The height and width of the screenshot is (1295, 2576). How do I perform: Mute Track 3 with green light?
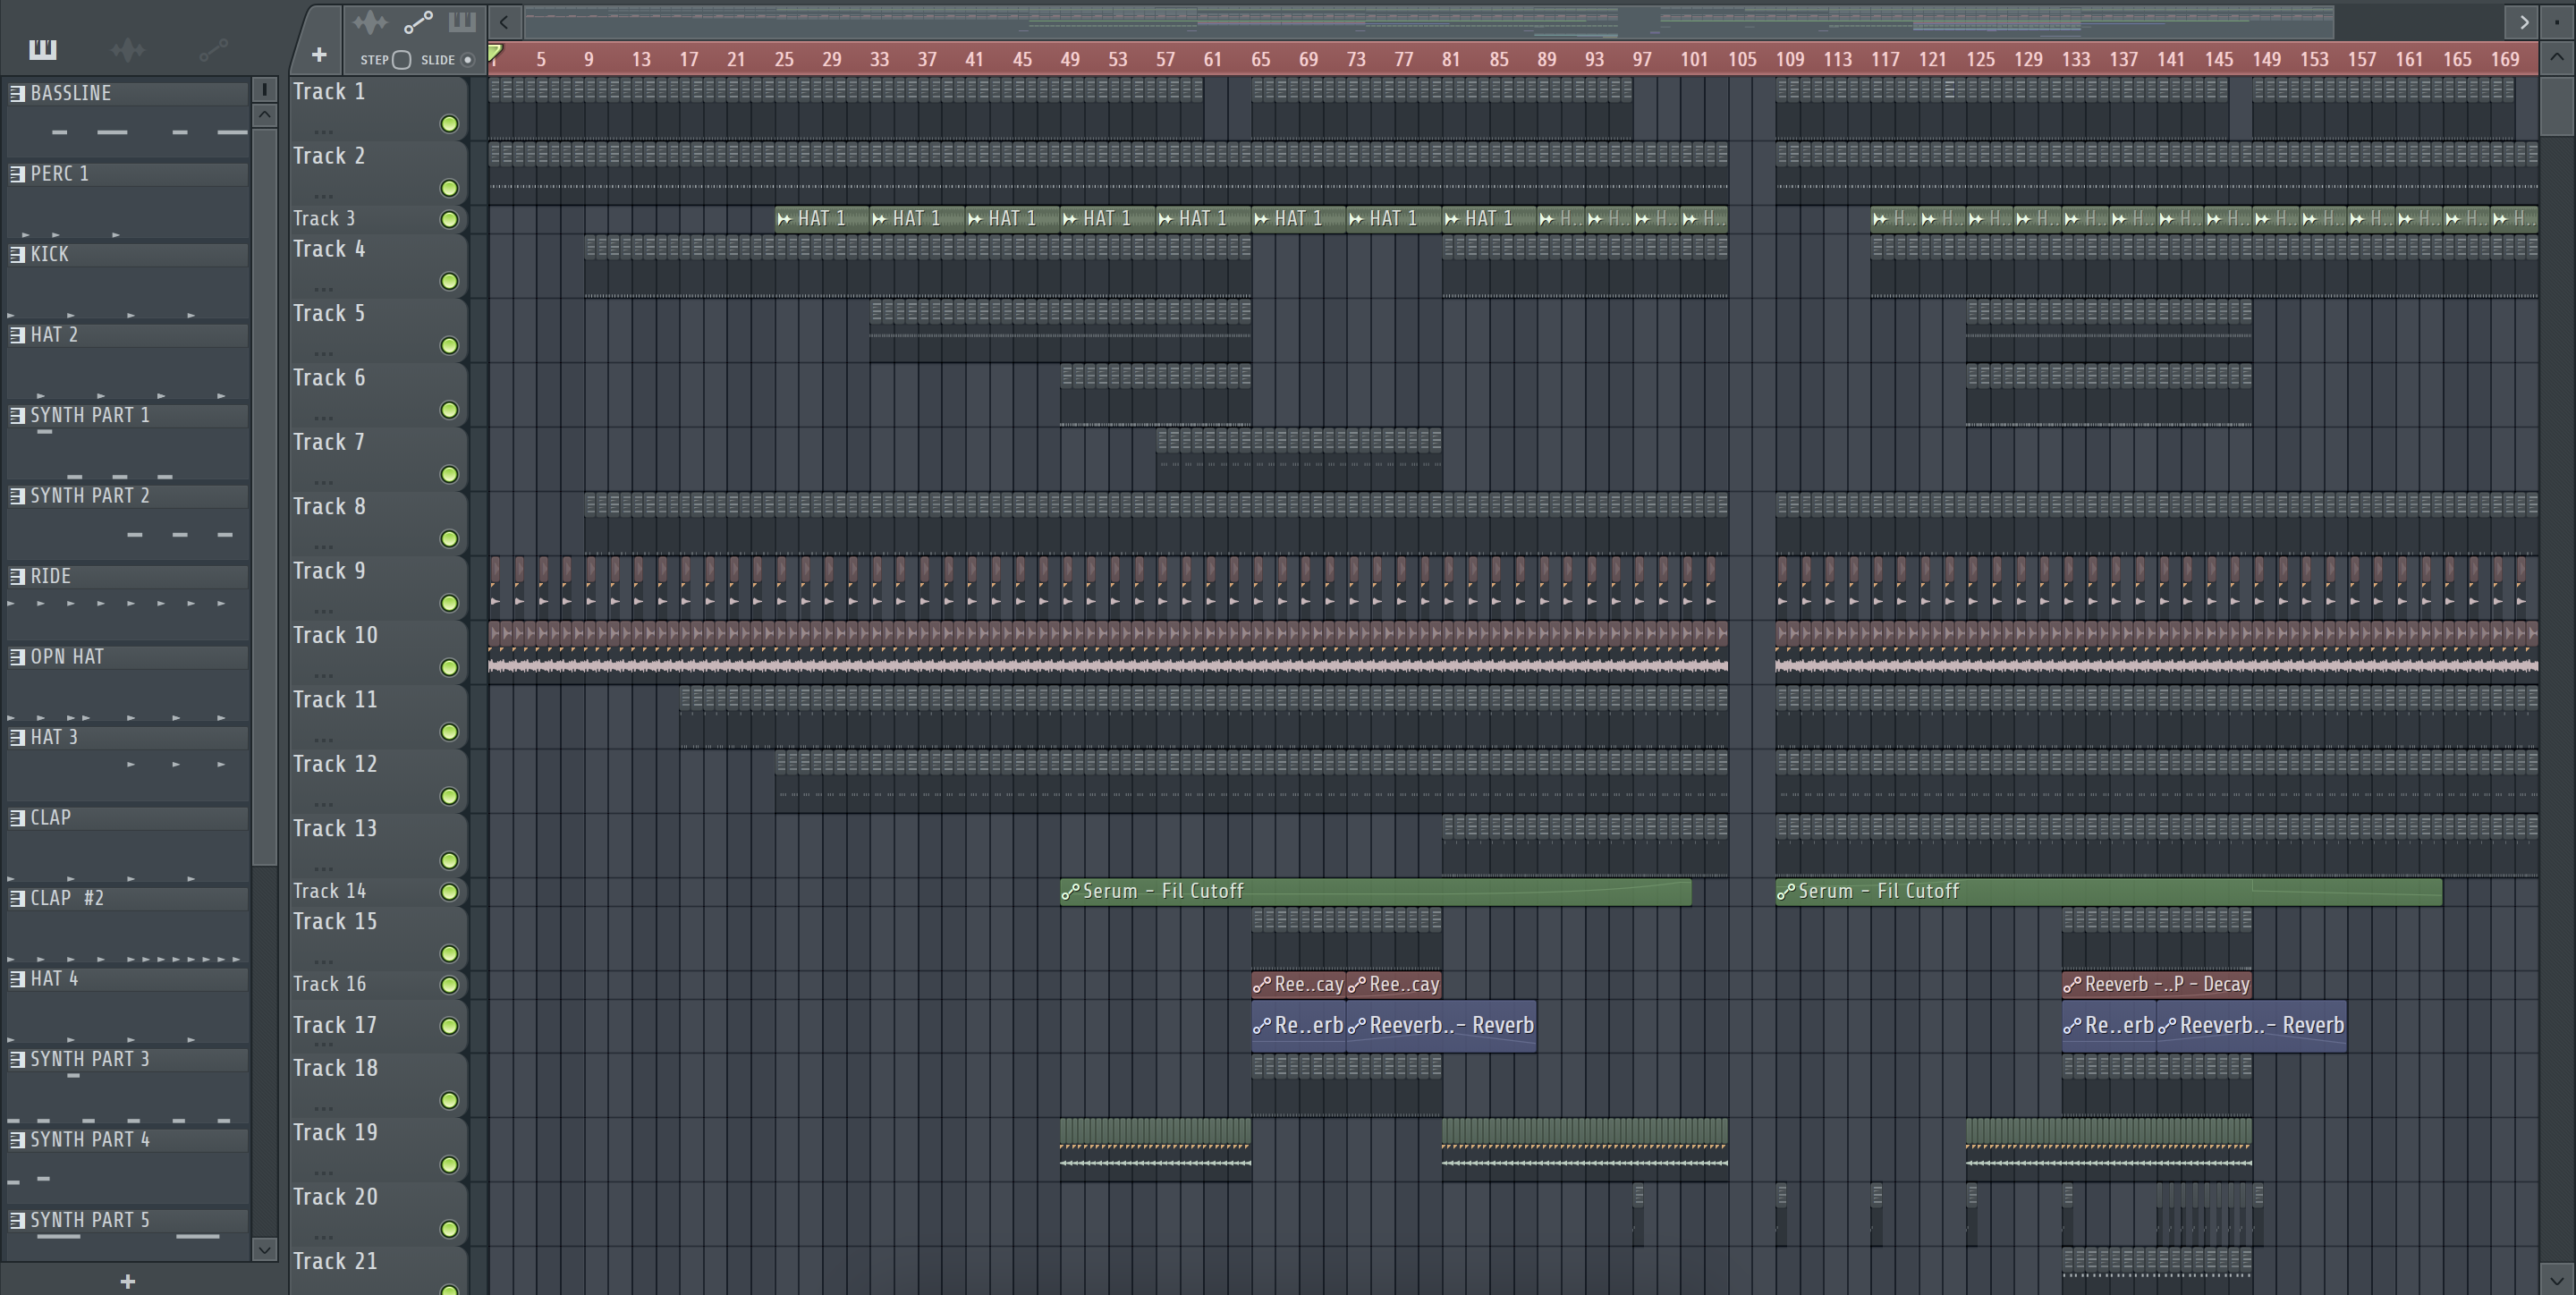click(449, 219)
